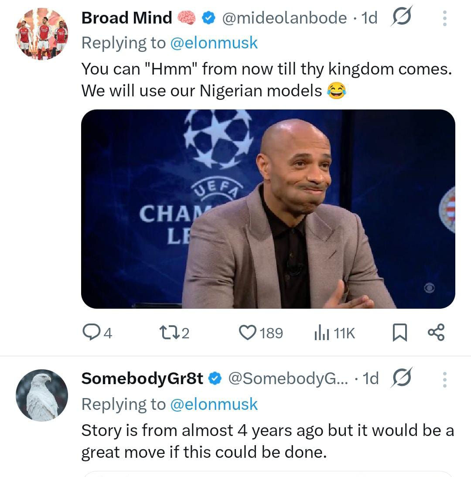Open @elonmusk link in SomebodyGr8t reply
Screen dimensions: 471x477
(x=214, y=405)
